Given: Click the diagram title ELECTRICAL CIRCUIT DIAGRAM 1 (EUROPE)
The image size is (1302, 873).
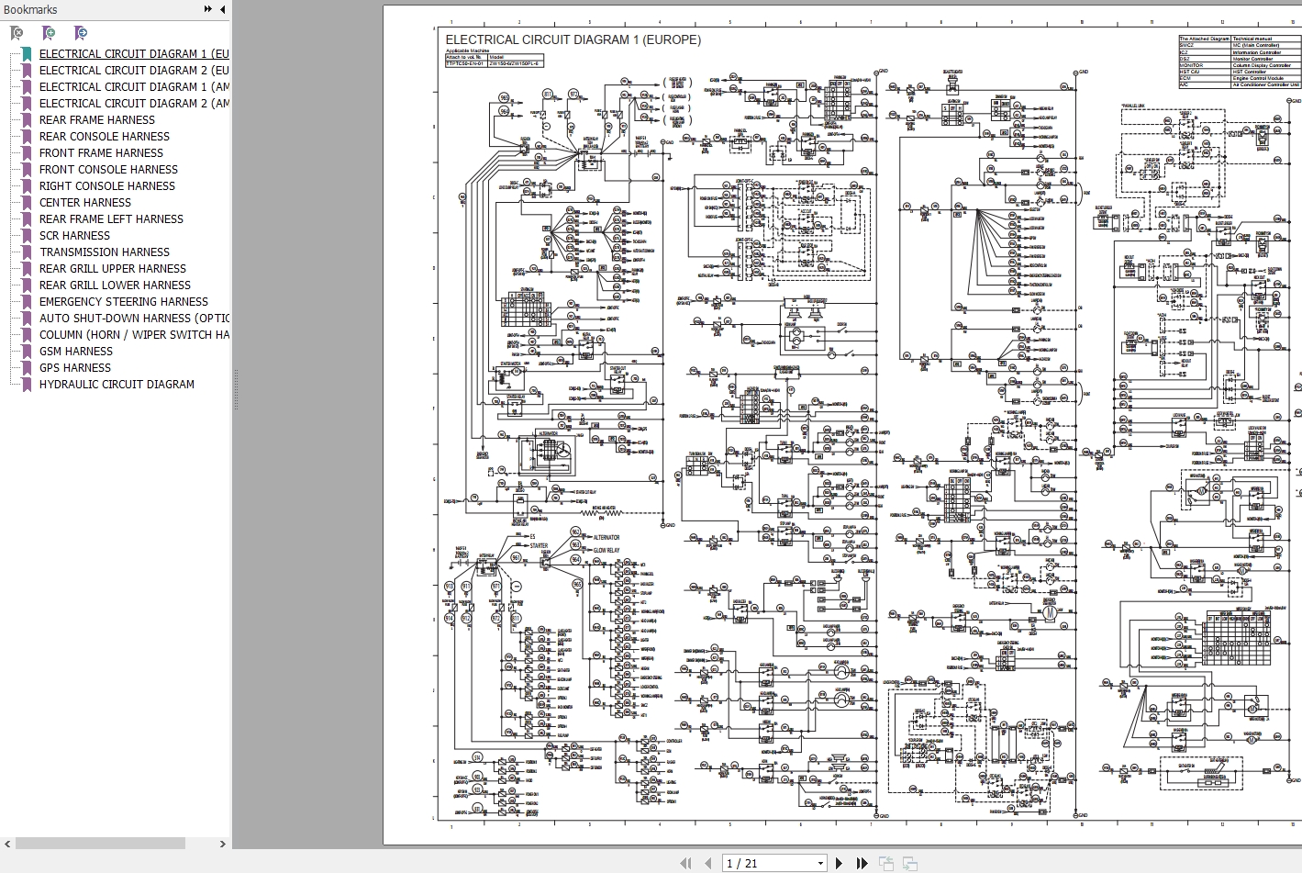Looking at the screenshot, I should point(573,39).
